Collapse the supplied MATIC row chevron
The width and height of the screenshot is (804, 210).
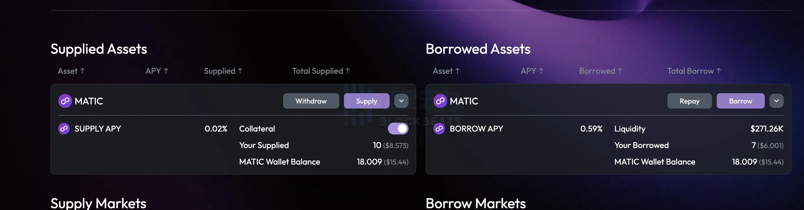tap(401, 101)
